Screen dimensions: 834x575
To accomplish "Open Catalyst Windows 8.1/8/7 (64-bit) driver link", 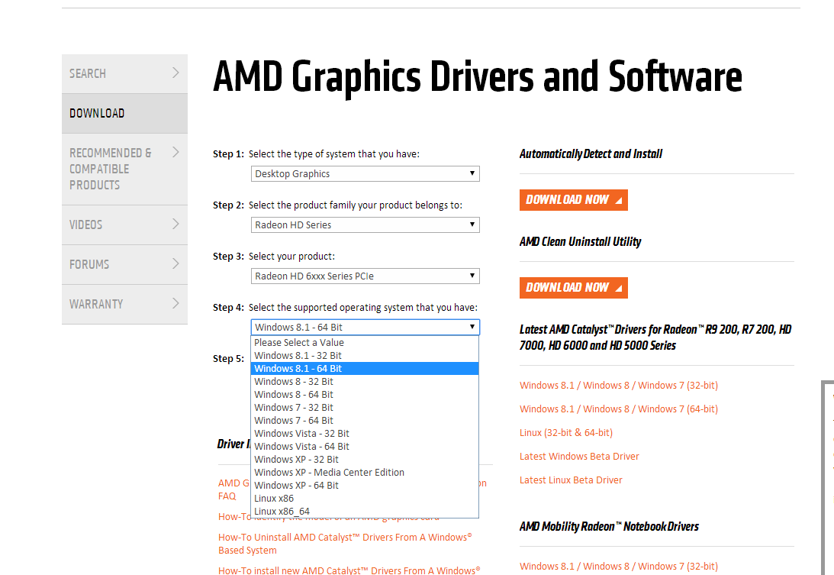I will [x=619, y=409].
